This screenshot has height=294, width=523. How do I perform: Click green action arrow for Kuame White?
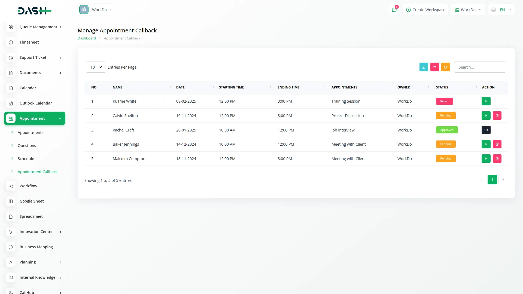(486, 101)
